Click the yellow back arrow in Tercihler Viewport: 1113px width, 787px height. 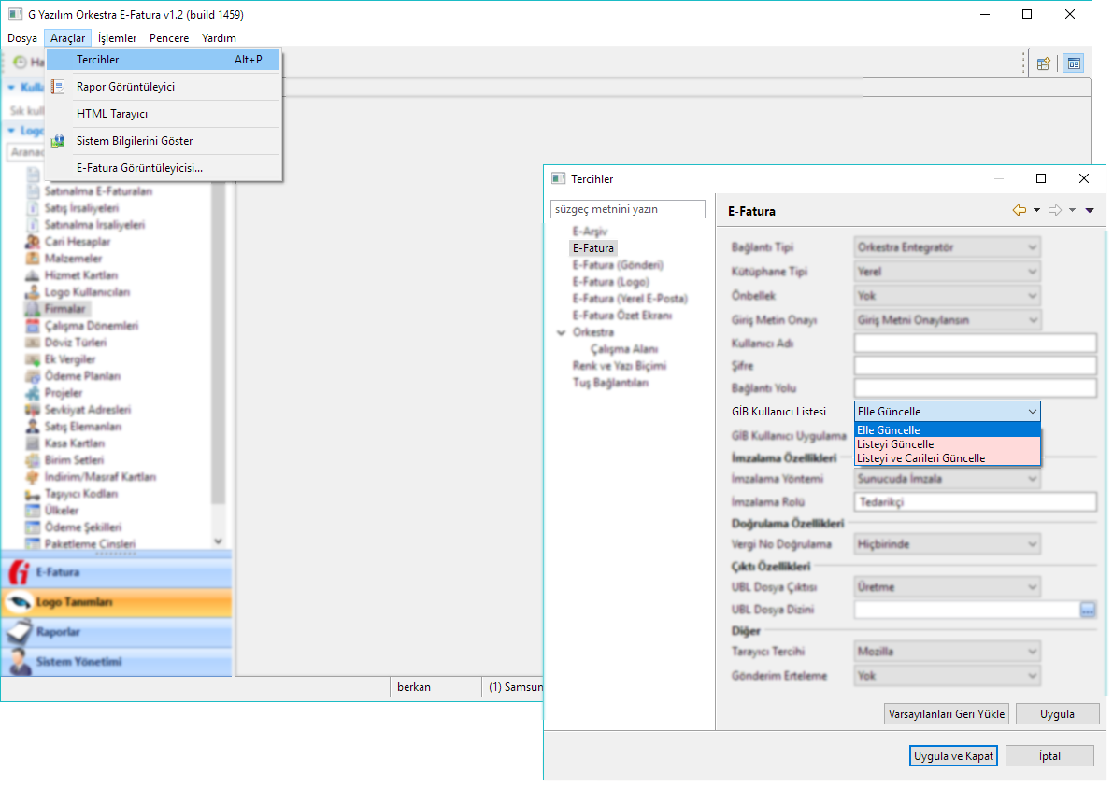[1019, 210]
